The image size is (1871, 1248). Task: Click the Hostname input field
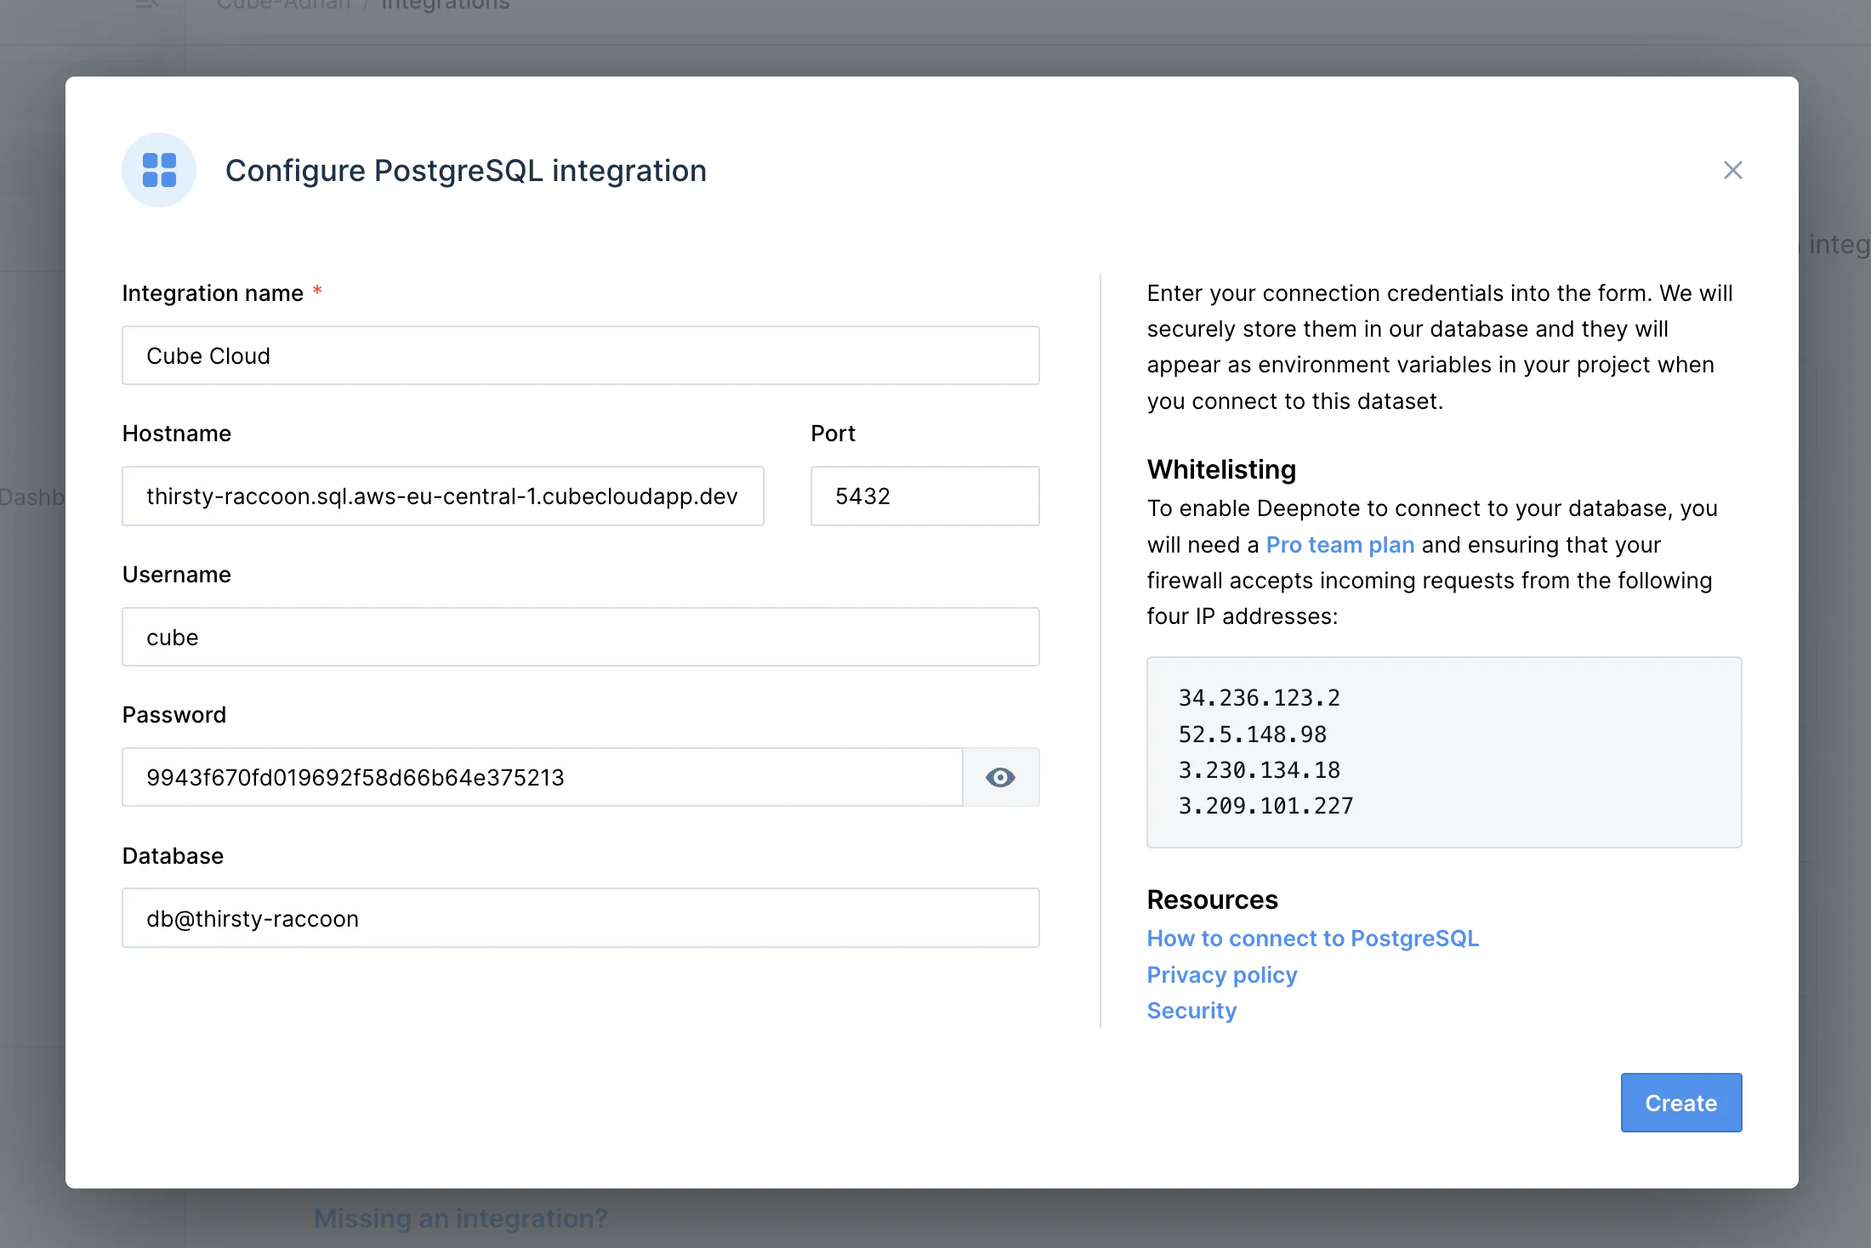click(x=442, y=496)
